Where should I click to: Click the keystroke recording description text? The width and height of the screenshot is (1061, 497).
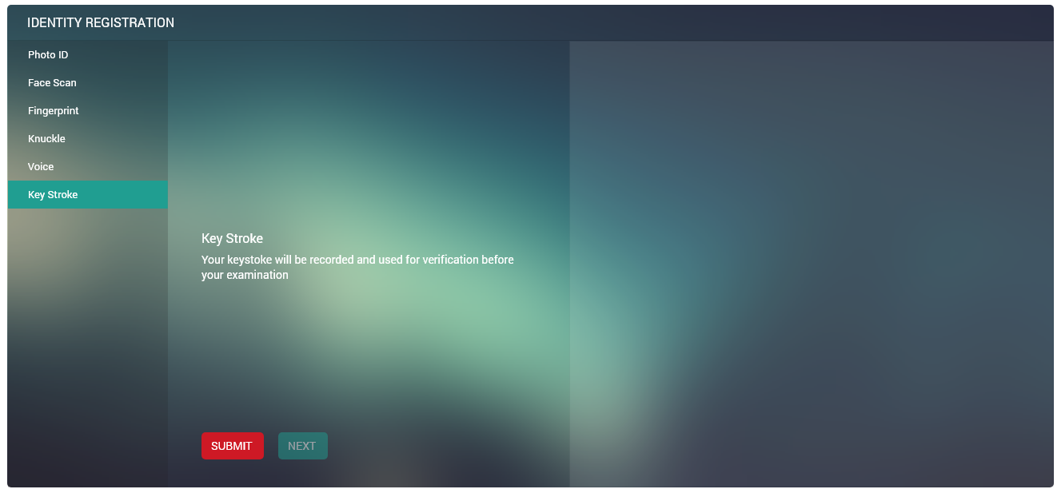click(357, 266)
